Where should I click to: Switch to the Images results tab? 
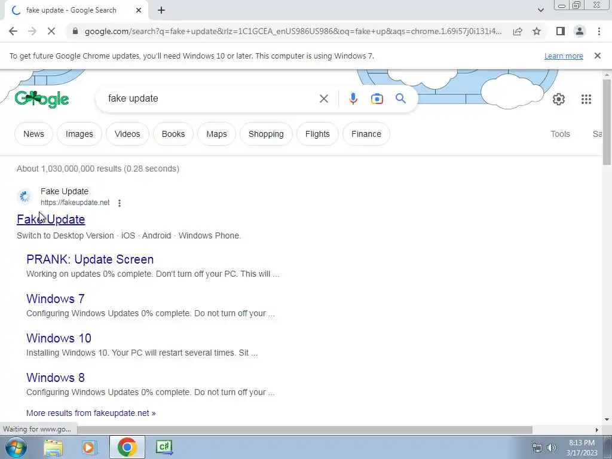[x=79, y=134]
